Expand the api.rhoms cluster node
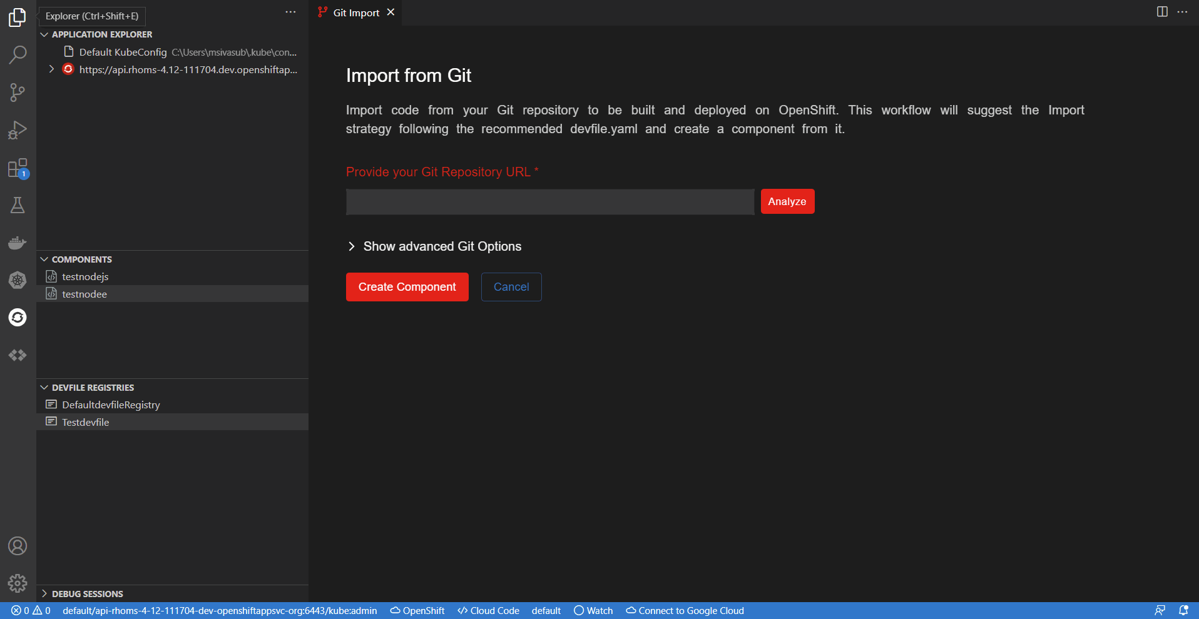This screenshot has height=619, width=1199. click(x=51, y=69)
